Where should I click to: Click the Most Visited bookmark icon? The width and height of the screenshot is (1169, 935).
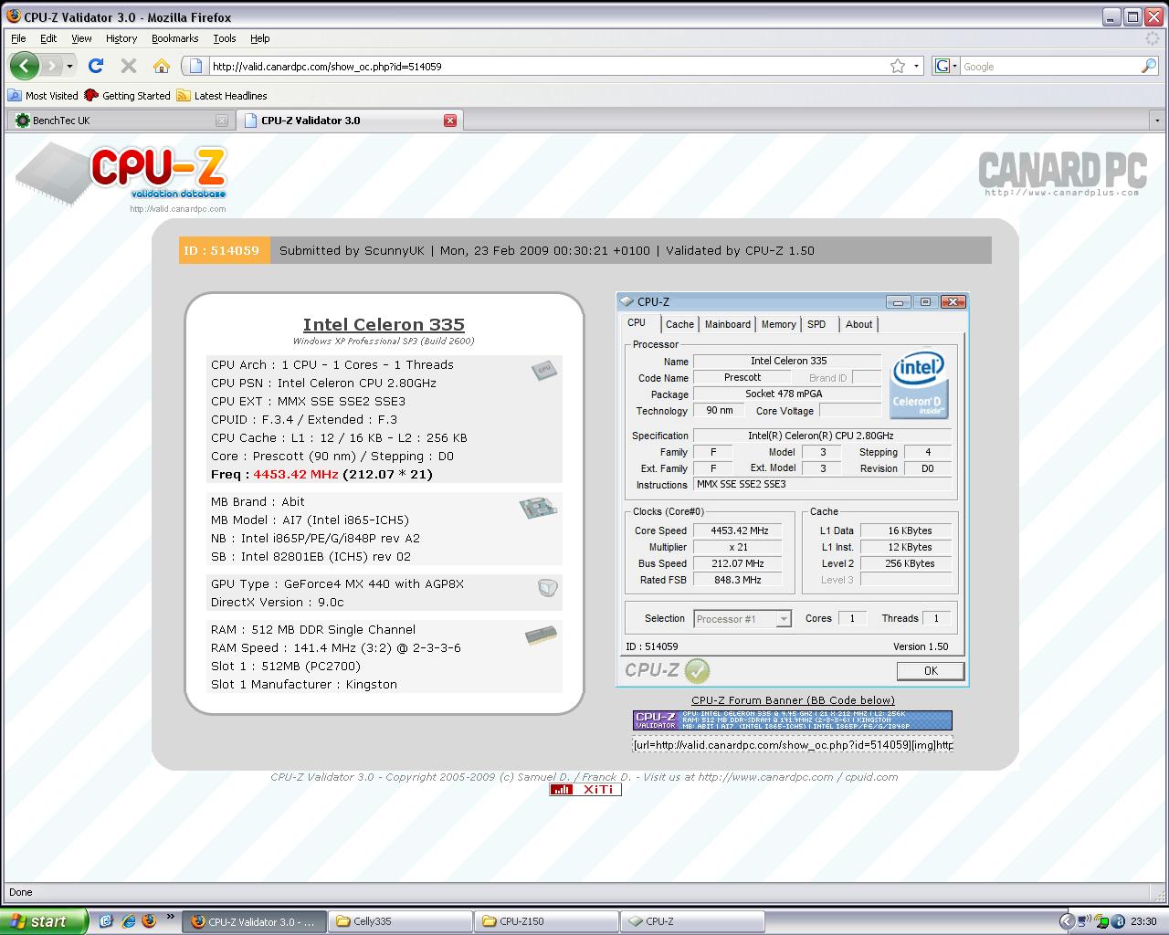point(15,95)
